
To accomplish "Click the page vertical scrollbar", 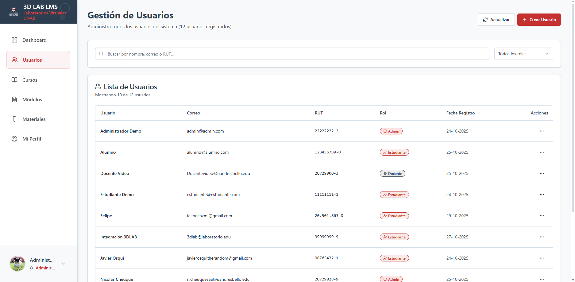I will [x=573, y=107].
